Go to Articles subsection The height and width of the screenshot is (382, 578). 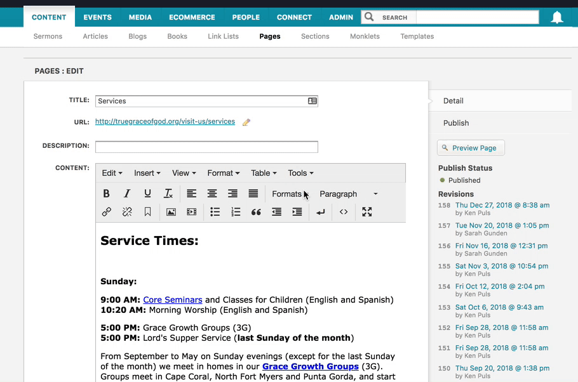click(95, 36)
